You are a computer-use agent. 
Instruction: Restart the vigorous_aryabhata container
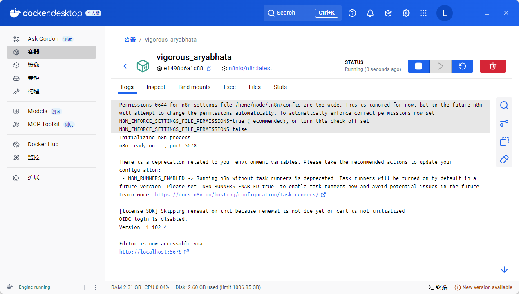pyautogui.click(x=462, y=66)
